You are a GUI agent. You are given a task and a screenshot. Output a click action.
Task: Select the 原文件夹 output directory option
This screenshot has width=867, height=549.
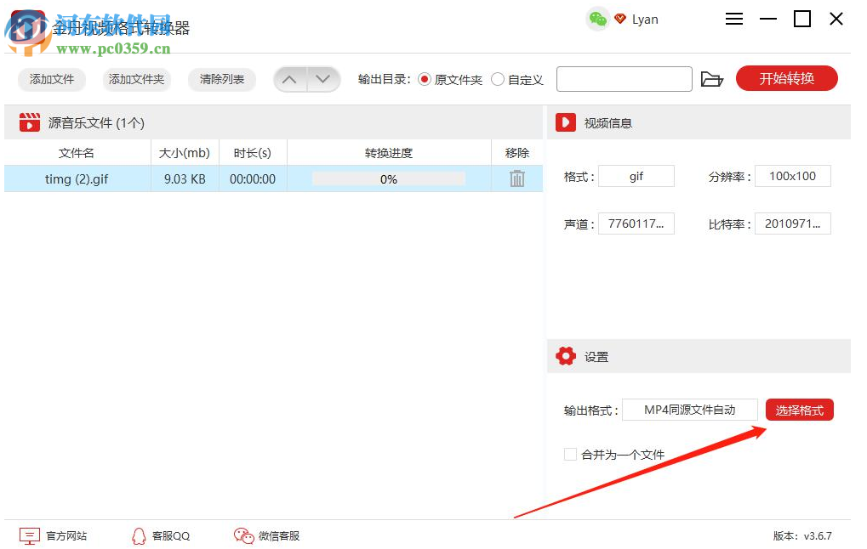424,79
